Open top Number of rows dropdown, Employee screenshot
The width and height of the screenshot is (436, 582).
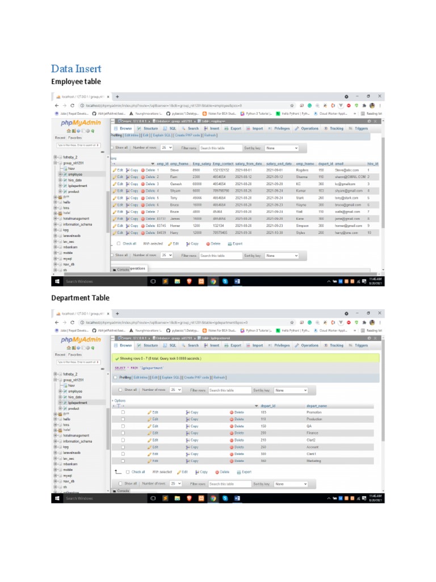click(167, 148)
